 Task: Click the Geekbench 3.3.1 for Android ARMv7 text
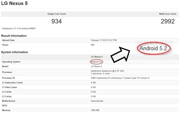[19, 29]
